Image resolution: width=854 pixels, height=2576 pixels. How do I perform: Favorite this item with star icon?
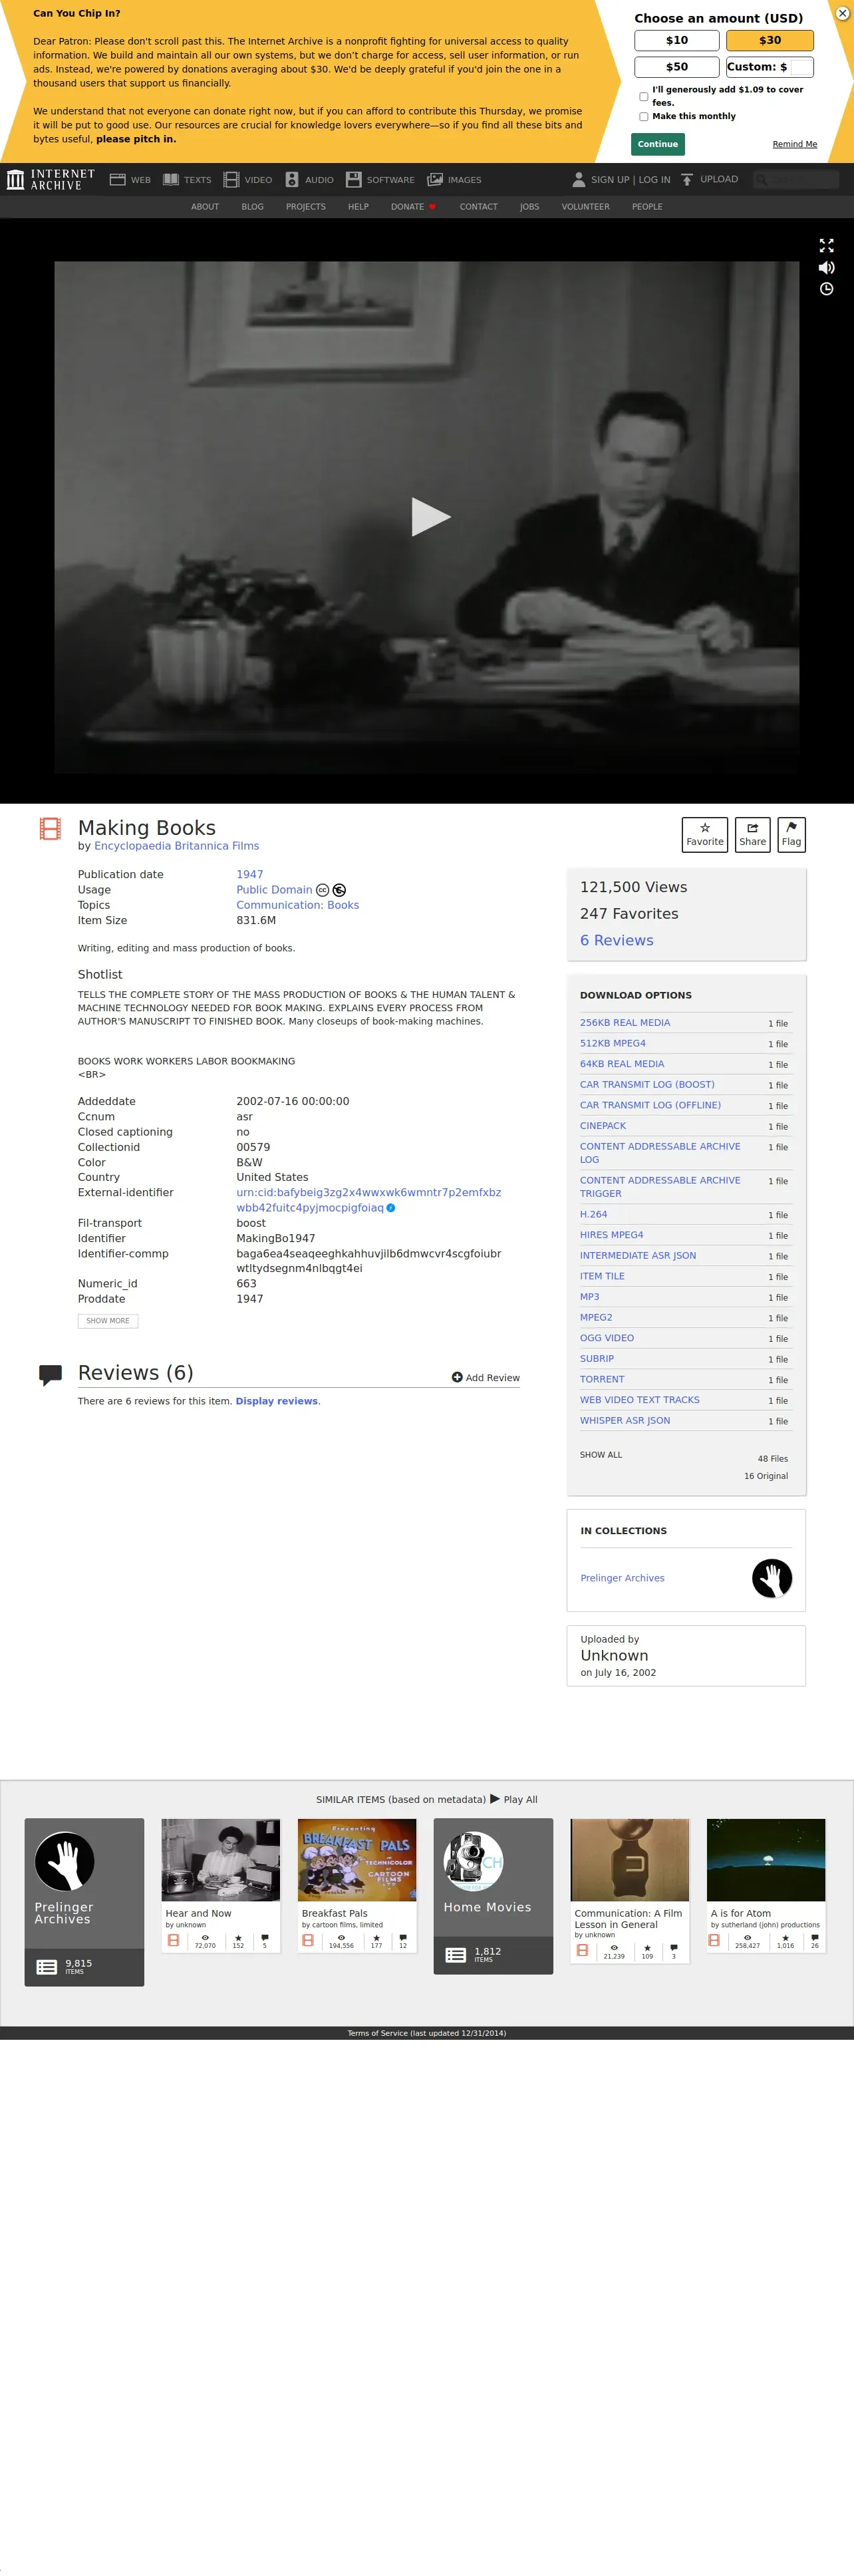point(705,835)
